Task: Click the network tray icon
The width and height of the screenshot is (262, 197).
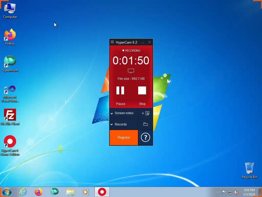Action: (230, 192)
